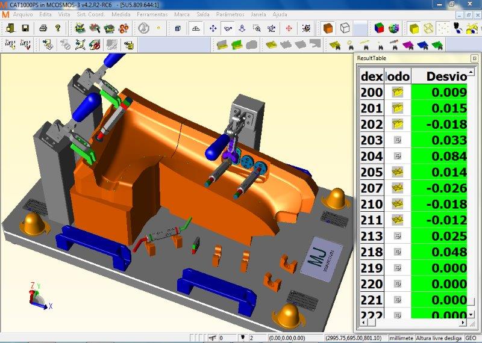The width and height of the screenshot is (482, 343).
Task: Click the probe stylus icon
Action: pos(458,28)
